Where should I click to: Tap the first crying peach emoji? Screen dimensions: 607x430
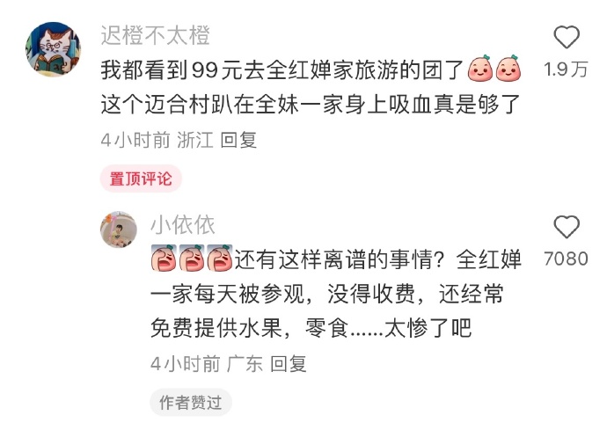click(164, 258)
